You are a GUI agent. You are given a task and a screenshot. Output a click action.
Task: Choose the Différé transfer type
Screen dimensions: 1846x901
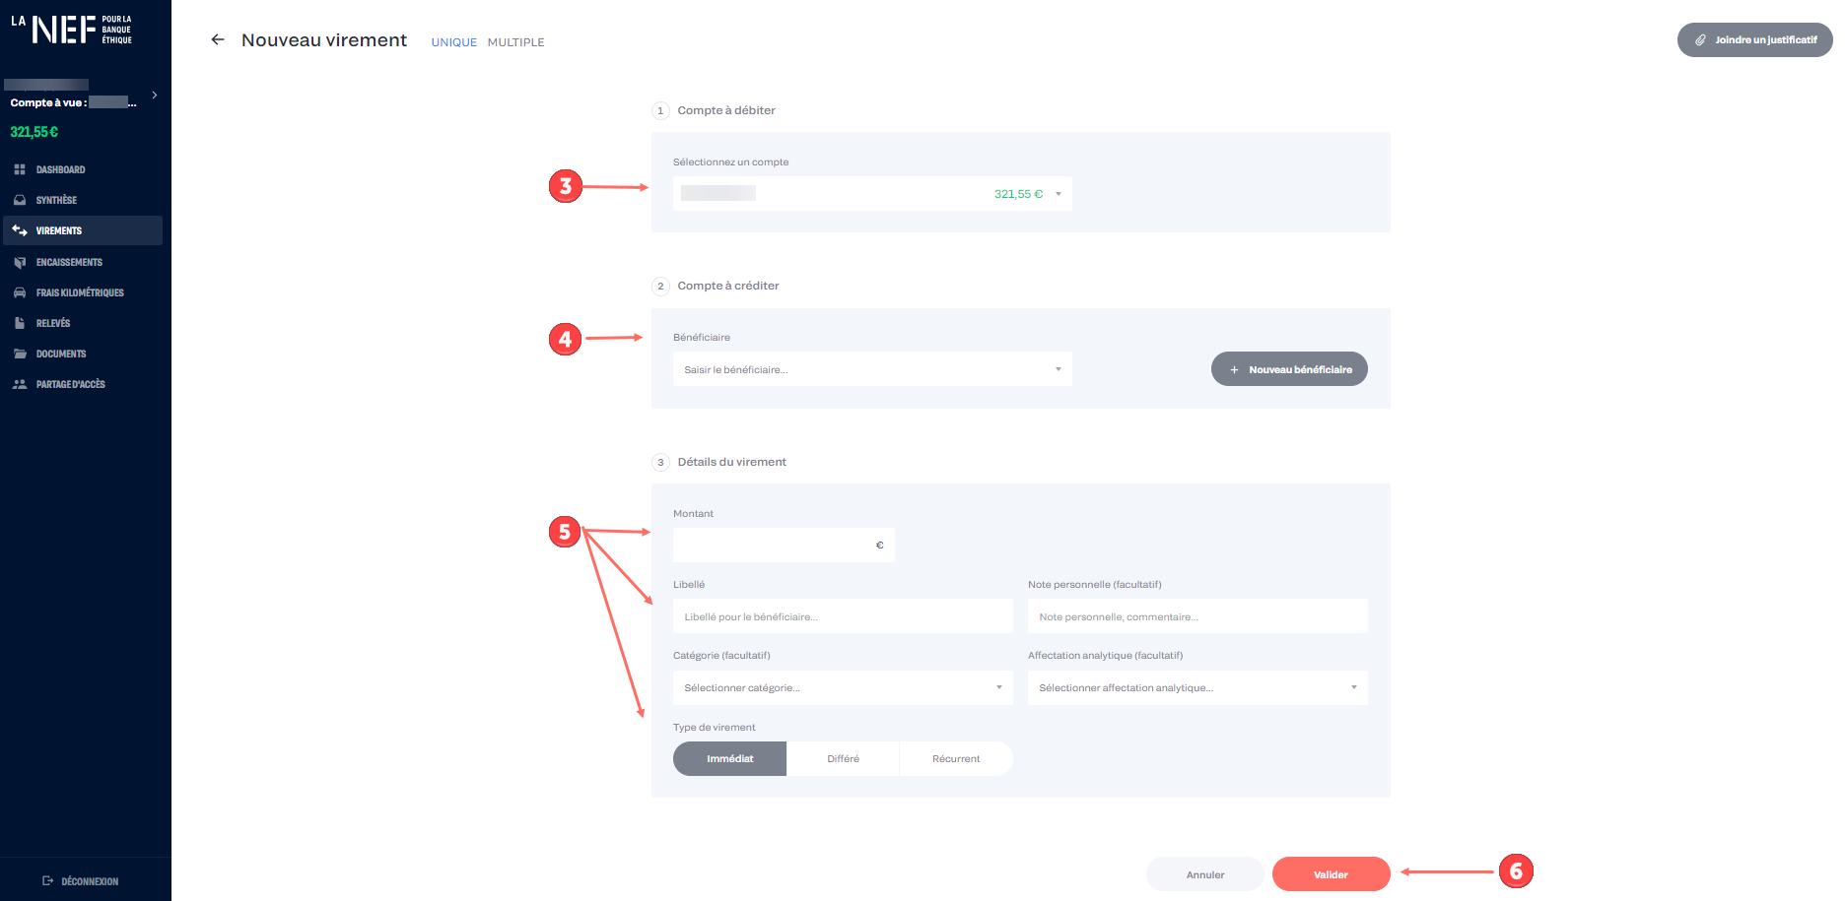click(x=843, y=758)
